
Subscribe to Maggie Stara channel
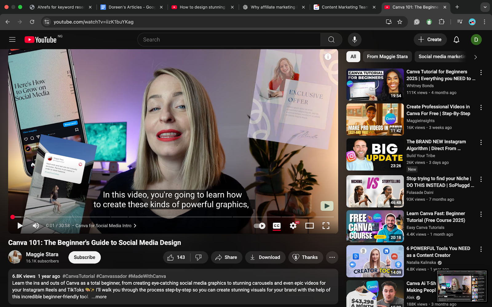(85, 257)
